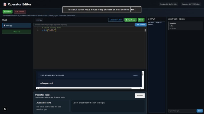Viewport: 204px width, 114px height.
Task: Select the main.py editor tab
Action: coord(39,20)
